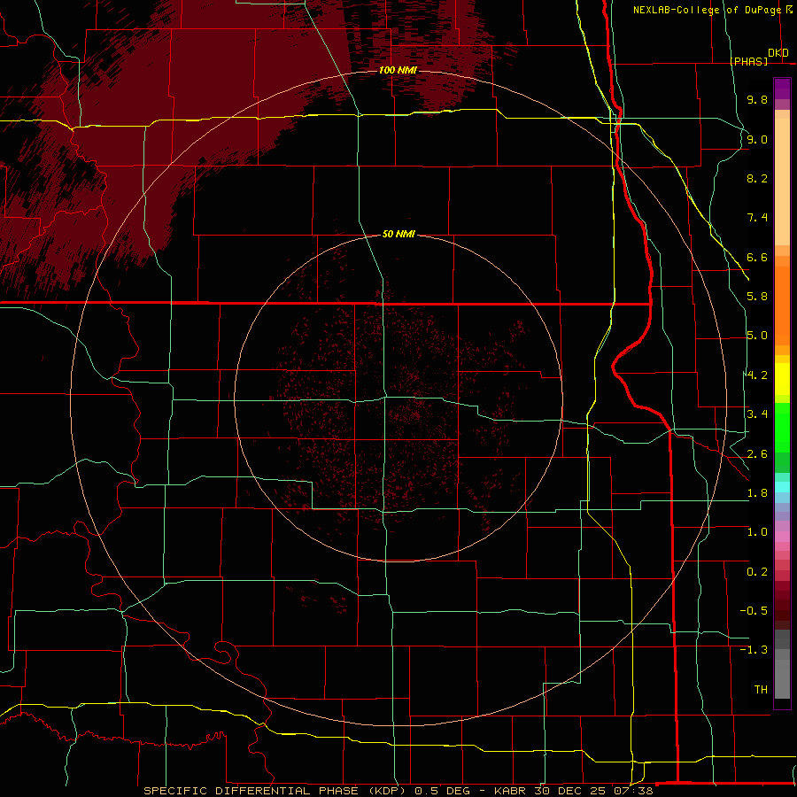
Task: Pick the orange segment of the color bar
Action: pos(782,305)
